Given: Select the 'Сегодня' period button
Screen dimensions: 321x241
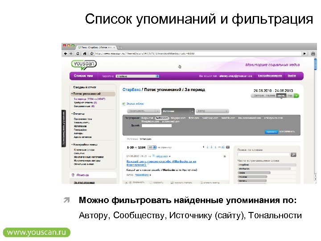Looking at the screenshot, I should click(x=259, y=96).
